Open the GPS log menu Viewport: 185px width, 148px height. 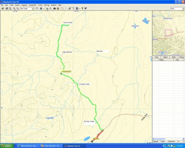(47, 5)
